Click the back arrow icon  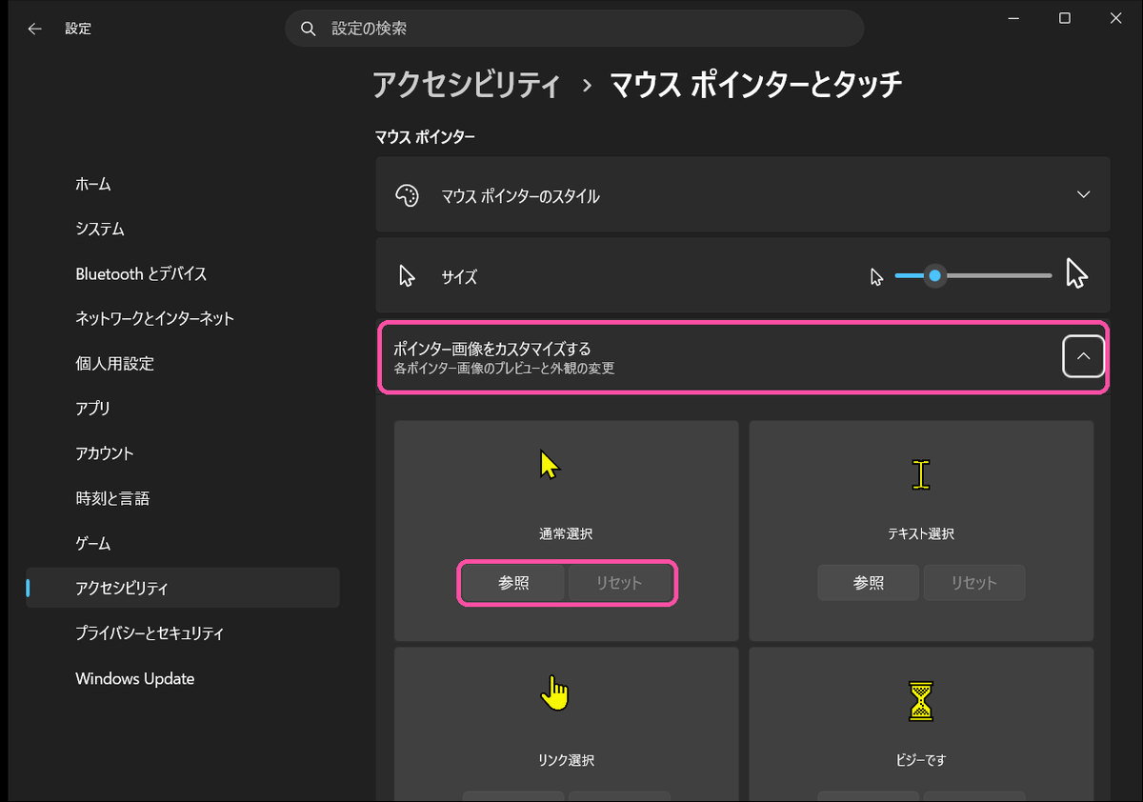pos(35,29)
